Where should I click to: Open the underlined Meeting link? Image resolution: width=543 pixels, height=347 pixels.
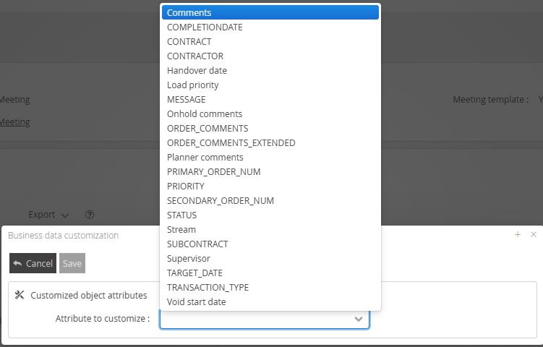coord(14,122)
